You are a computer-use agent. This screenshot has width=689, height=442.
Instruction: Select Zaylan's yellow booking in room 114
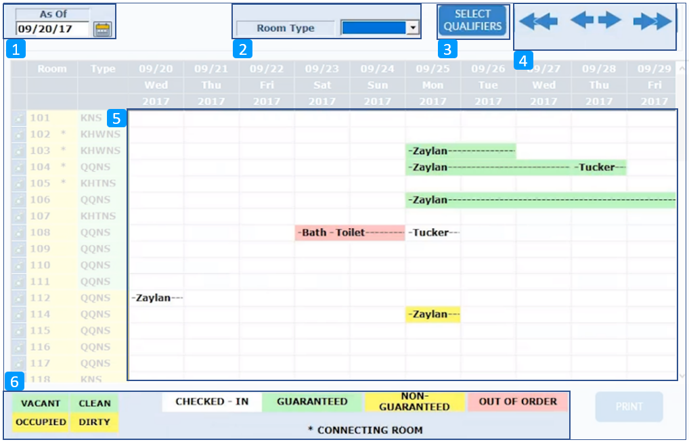point(432,315)
